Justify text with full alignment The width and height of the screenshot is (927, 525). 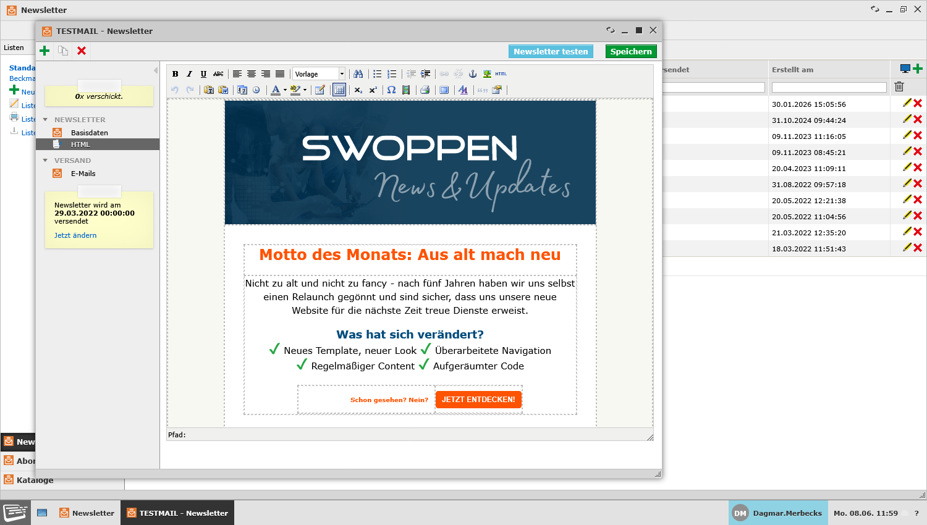pos(280,74)
